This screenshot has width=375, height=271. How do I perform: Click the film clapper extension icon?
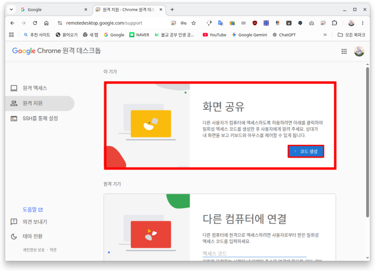click(289, 23)
